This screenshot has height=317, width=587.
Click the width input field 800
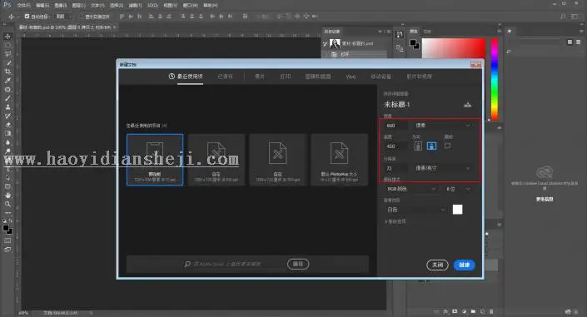(396, 126)
